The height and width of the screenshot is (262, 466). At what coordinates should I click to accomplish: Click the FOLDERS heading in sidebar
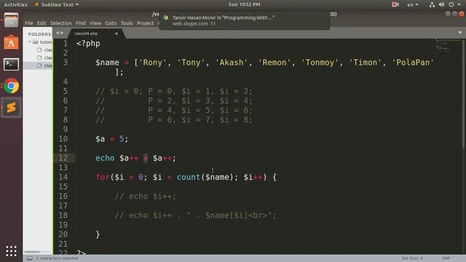click(x=40, y=34)
